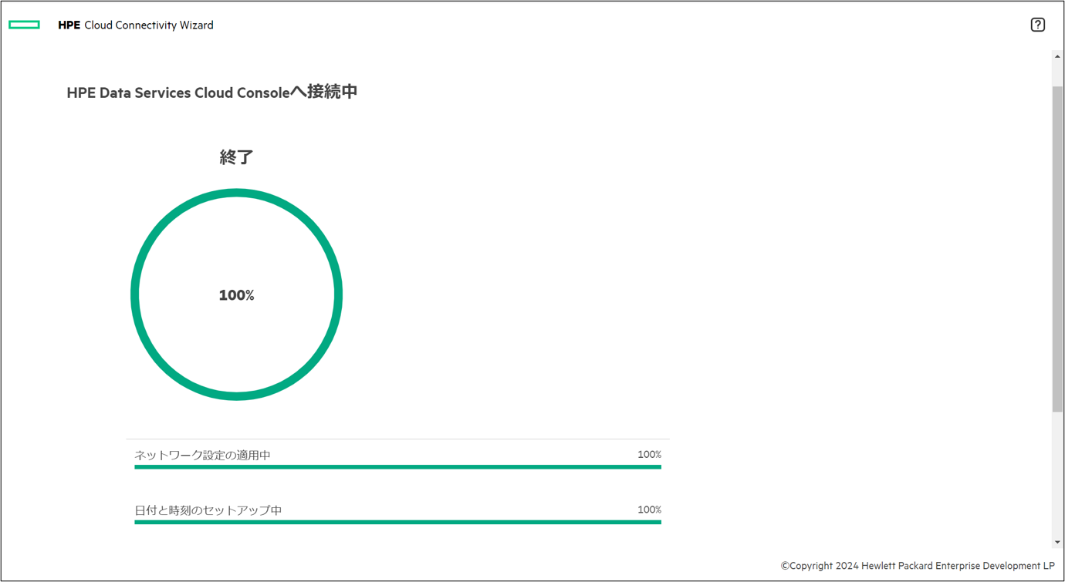This screenshot has width=1065, height=582.
Task: Click the 100% value for ネットワーク設定
Action: (649, 455)
